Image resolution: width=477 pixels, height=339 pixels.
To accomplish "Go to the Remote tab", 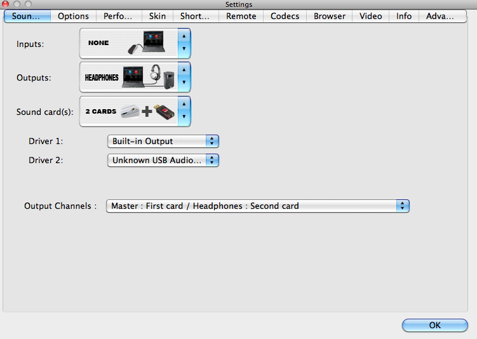I will [x=241, y=16].
